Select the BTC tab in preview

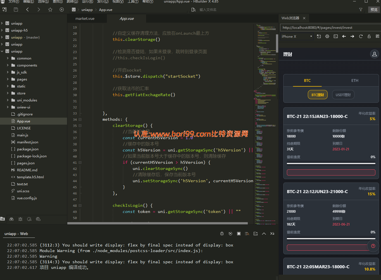[x=307, y=80]
